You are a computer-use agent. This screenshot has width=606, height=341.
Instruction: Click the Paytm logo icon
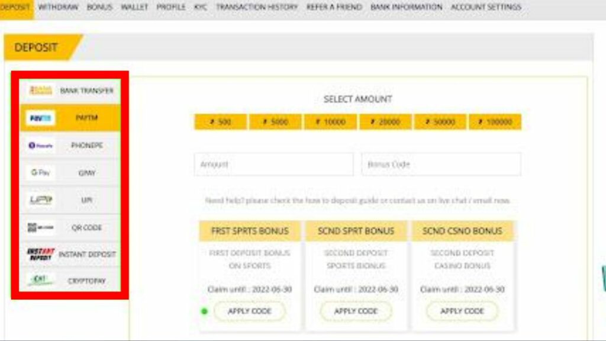(x=41, y=118)
